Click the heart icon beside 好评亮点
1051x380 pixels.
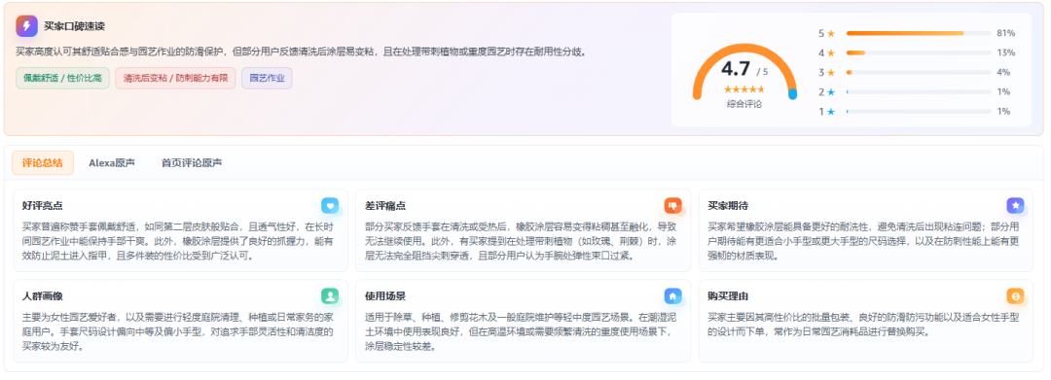click(330, 205)
